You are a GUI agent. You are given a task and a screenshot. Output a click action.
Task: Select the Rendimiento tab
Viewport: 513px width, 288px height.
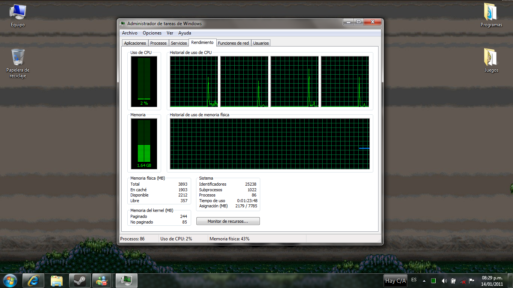(x=202, y=42)
